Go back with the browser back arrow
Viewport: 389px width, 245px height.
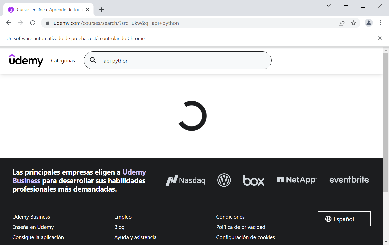(9, 23)
